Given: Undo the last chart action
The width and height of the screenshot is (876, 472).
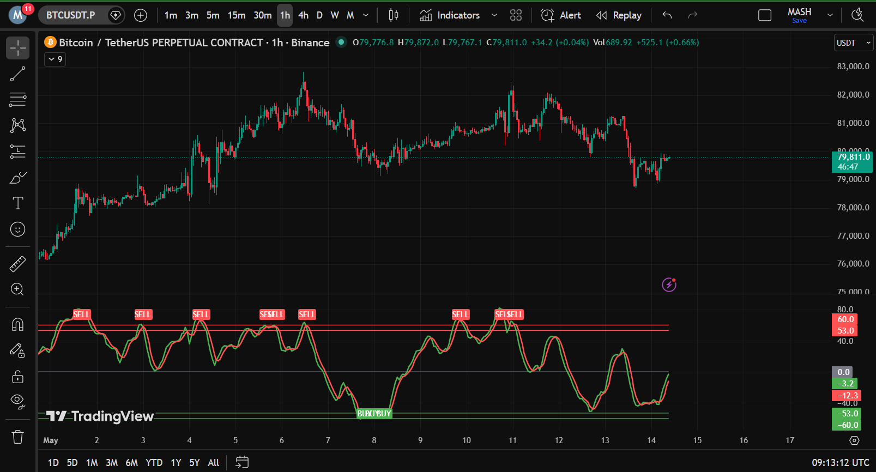Looking at the screenshot, I should click(667, 15).
